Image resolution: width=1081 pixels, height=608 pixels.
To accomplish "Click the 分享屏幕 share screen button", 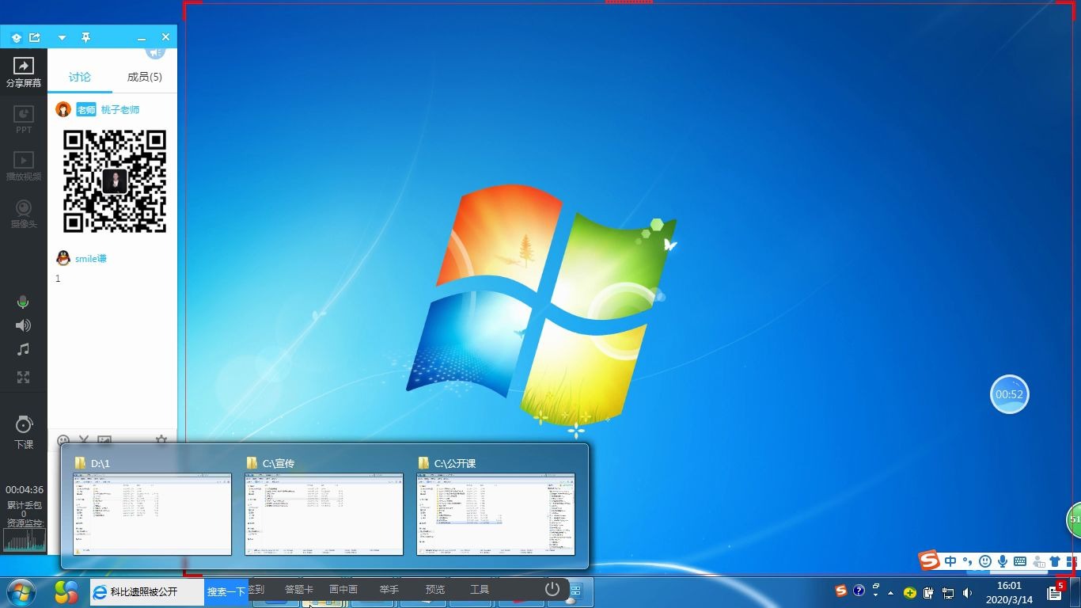I will tap(24, 72).
